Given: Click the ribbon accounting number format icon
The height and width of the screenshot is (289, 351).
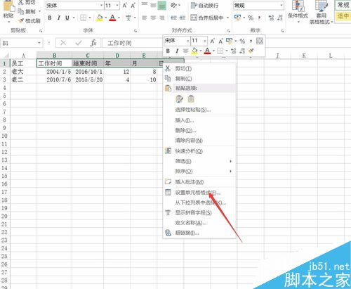Looking at the screenshot, I should [x=238, y=18].
